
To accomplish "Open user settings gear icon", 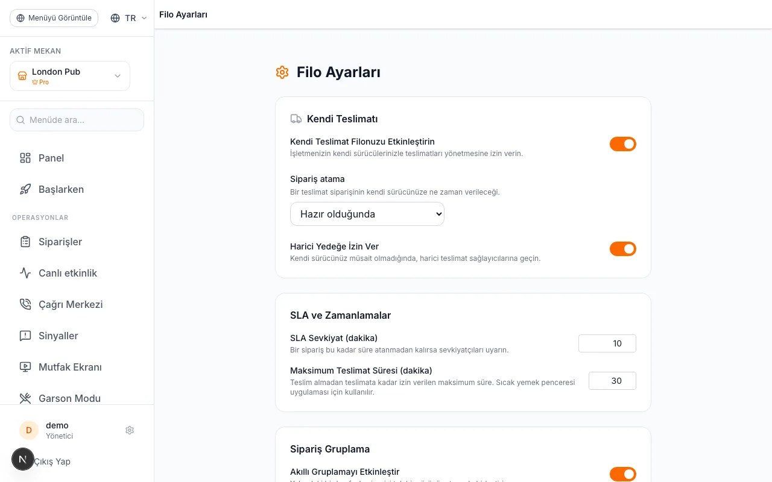I will 130,430.
